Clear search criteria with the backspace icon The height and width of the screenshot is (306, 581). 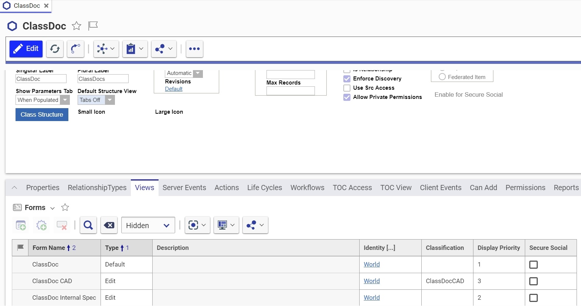(109, 225)
